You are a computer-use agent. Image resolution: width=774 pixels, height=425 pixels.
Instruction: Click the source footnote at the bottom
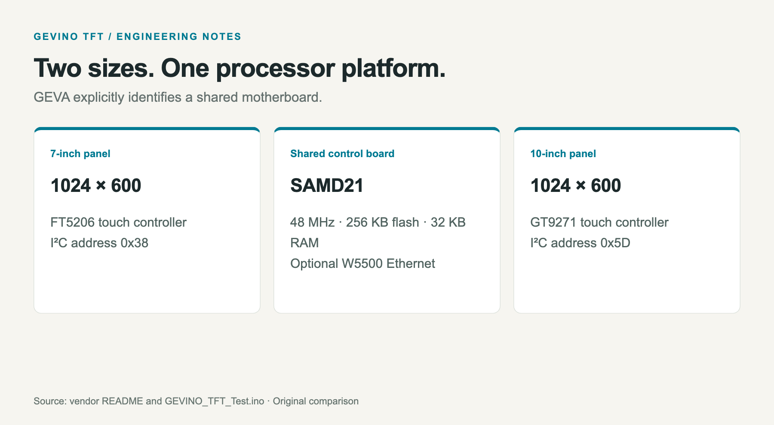[x=196, y=401]
